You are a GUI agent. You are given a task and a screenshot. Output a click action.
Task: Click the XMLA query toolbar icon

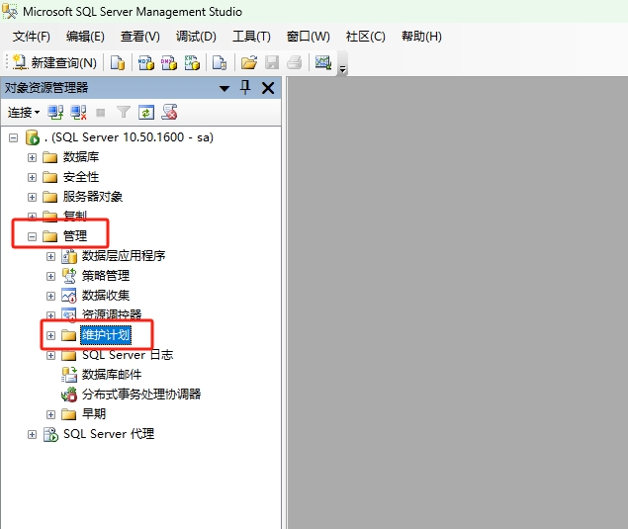pos(192,62)
